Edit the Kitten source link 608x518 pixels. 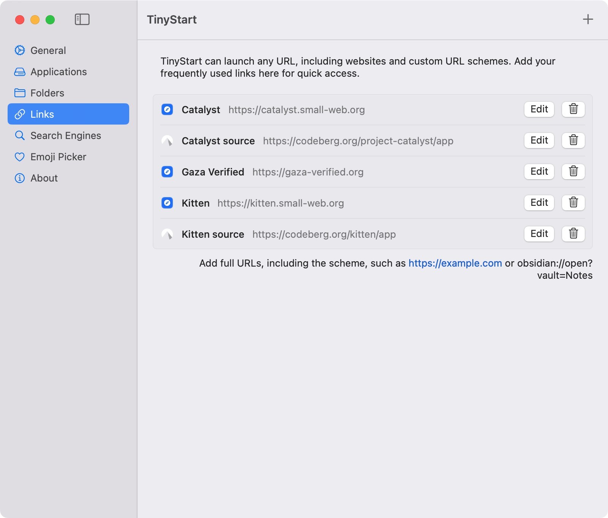[x=539, y=234]
